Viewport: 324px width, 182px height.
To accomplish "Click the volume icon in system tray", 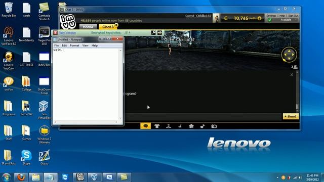I will pyautogui.click(x=300, y=177).
